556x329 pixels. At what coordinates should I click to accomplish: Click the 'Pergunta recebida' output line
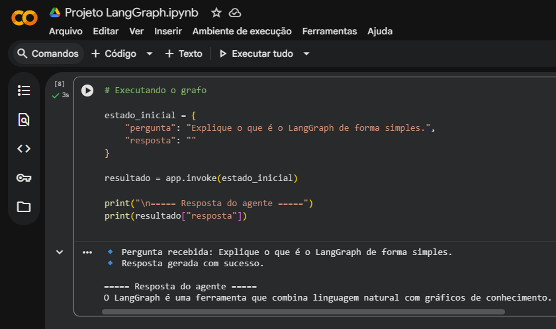tap(279, 252)
